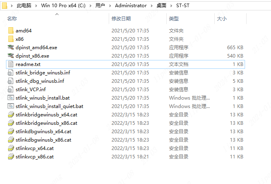Navigate to 桌面 in the address breadcrumb
The width and height of the screenshot is (271, 184).
161,6
